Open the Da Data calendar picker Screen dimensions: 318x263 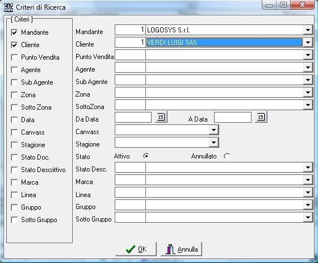click(161, 117)
